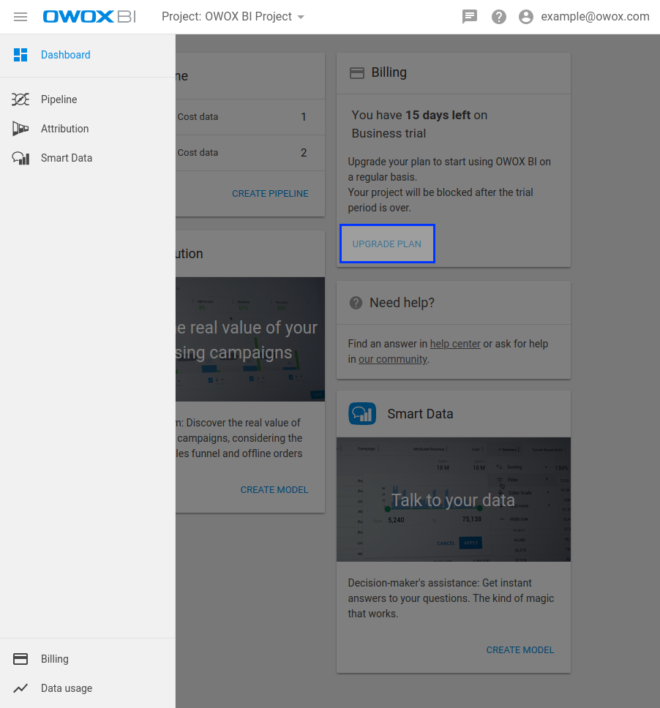Click the credit card icon in Billing card
Viewport: 660px width, 708px height.
point(357,72)
